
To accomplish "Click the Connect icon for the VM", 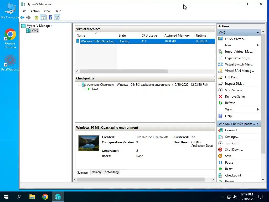I will point(220,130).
